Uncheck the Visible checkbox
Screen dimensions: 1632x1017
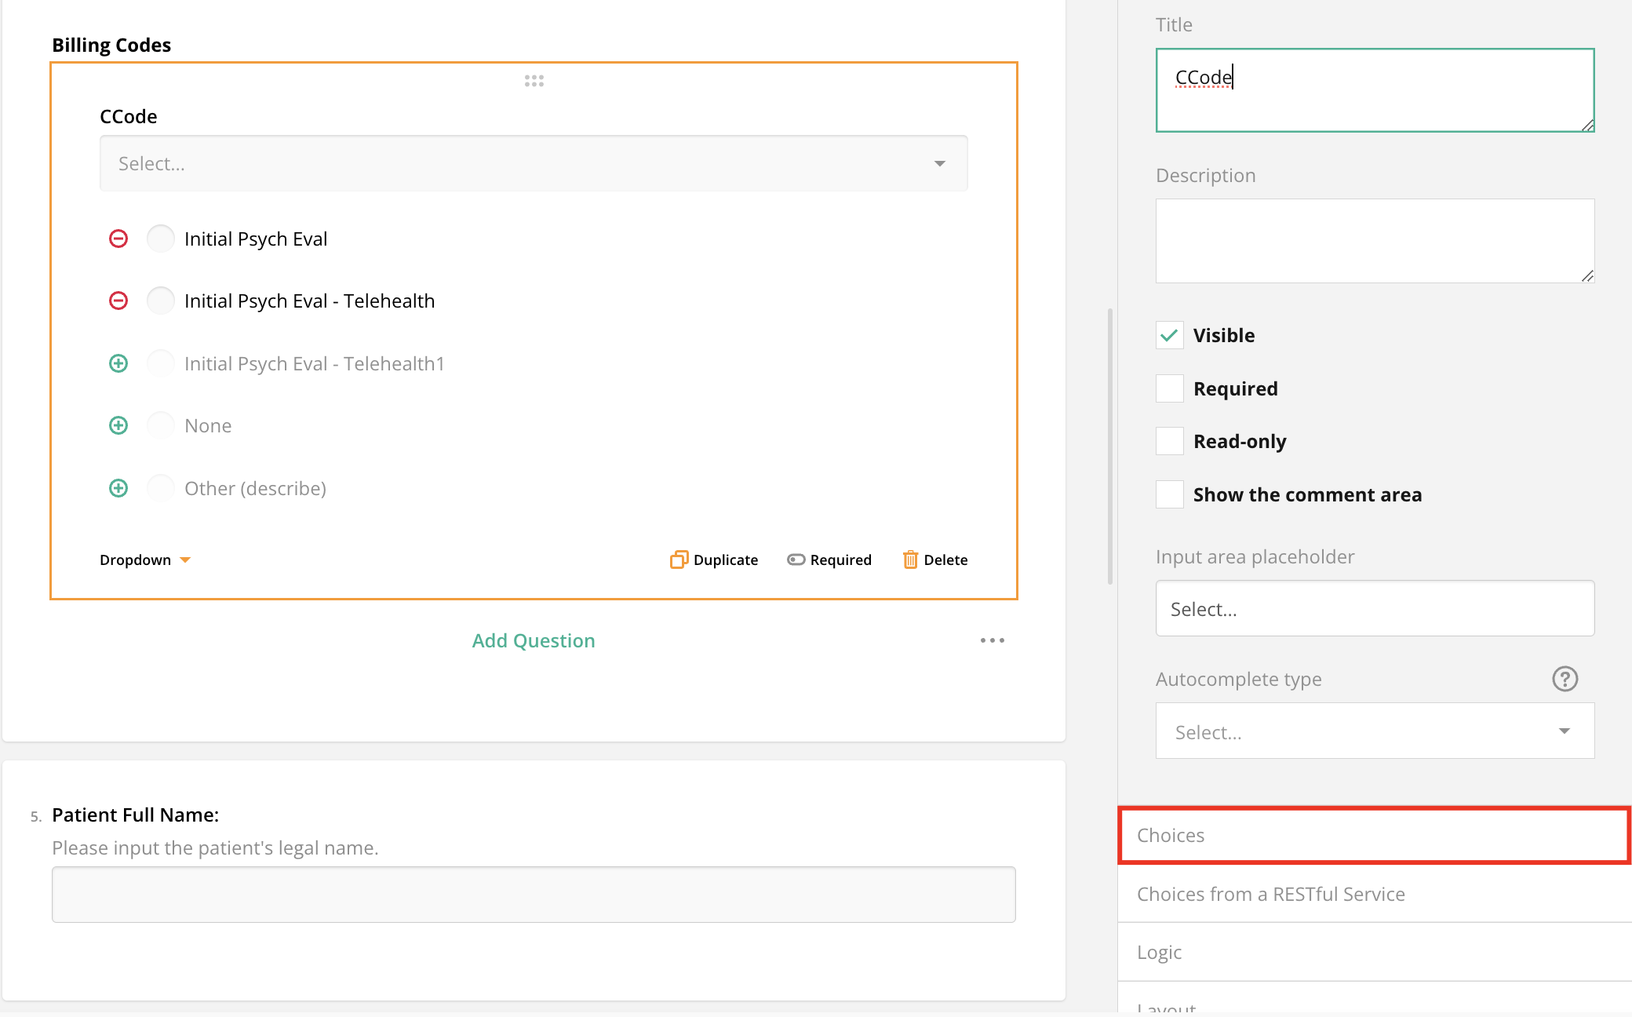coord(1169,336)
